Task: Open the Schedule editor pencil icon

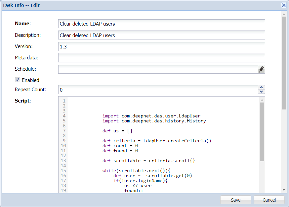Action: [261, 69]
